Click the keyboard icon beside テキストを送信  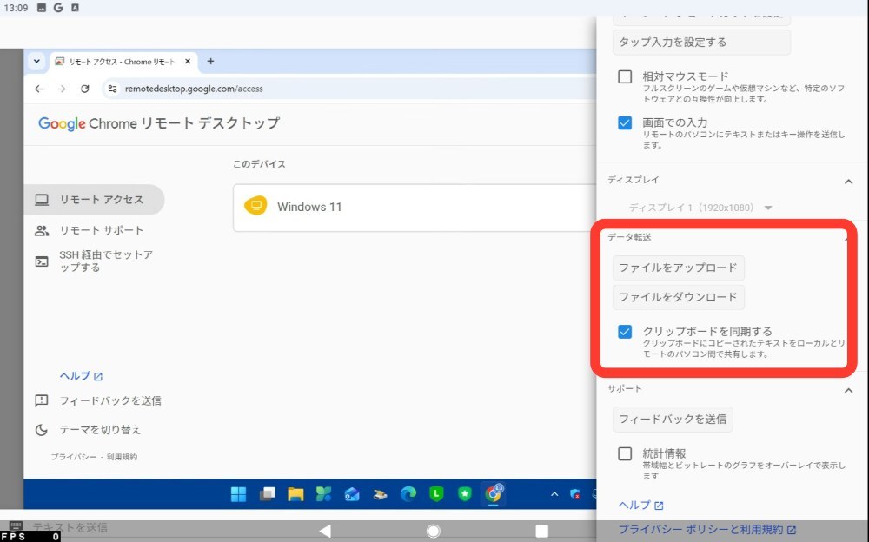click(x=16, y=525)
